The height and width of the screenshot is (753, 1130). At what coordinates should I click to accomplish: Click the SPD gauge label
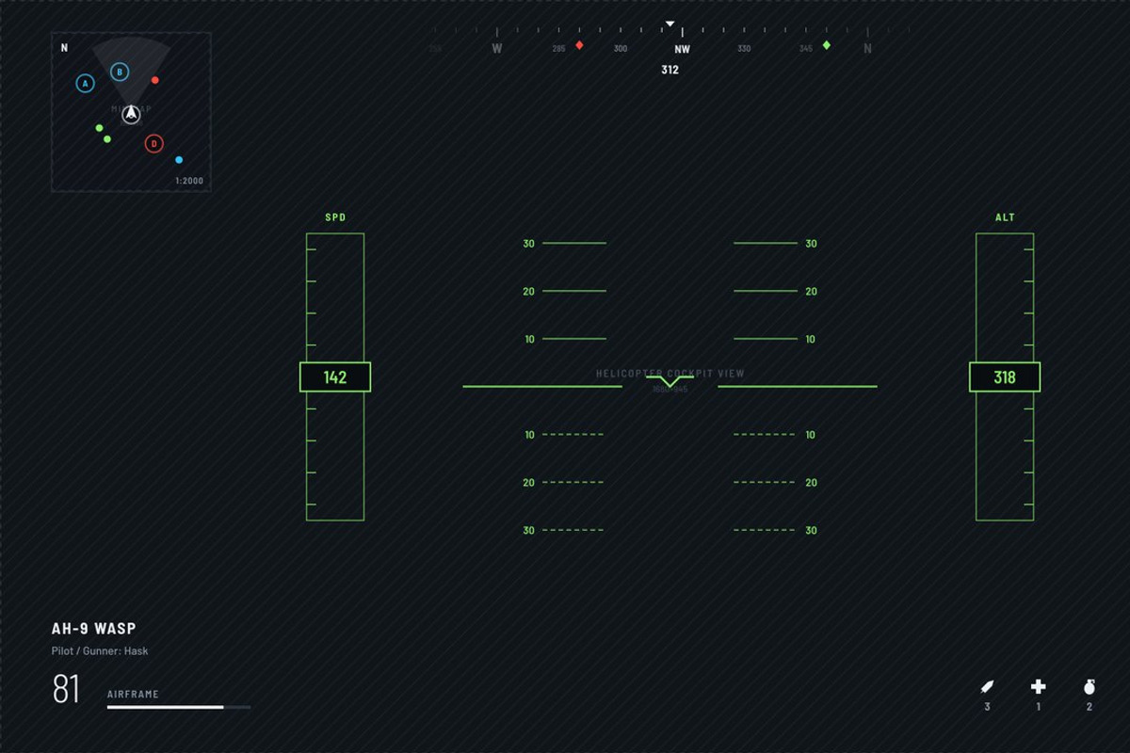[x=335, y=217]
